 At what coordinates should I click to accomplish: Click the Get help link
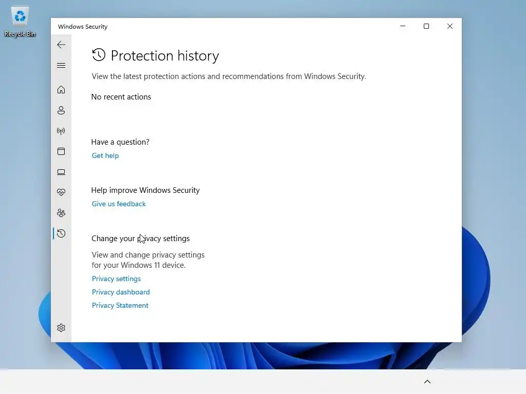(105, 155)
